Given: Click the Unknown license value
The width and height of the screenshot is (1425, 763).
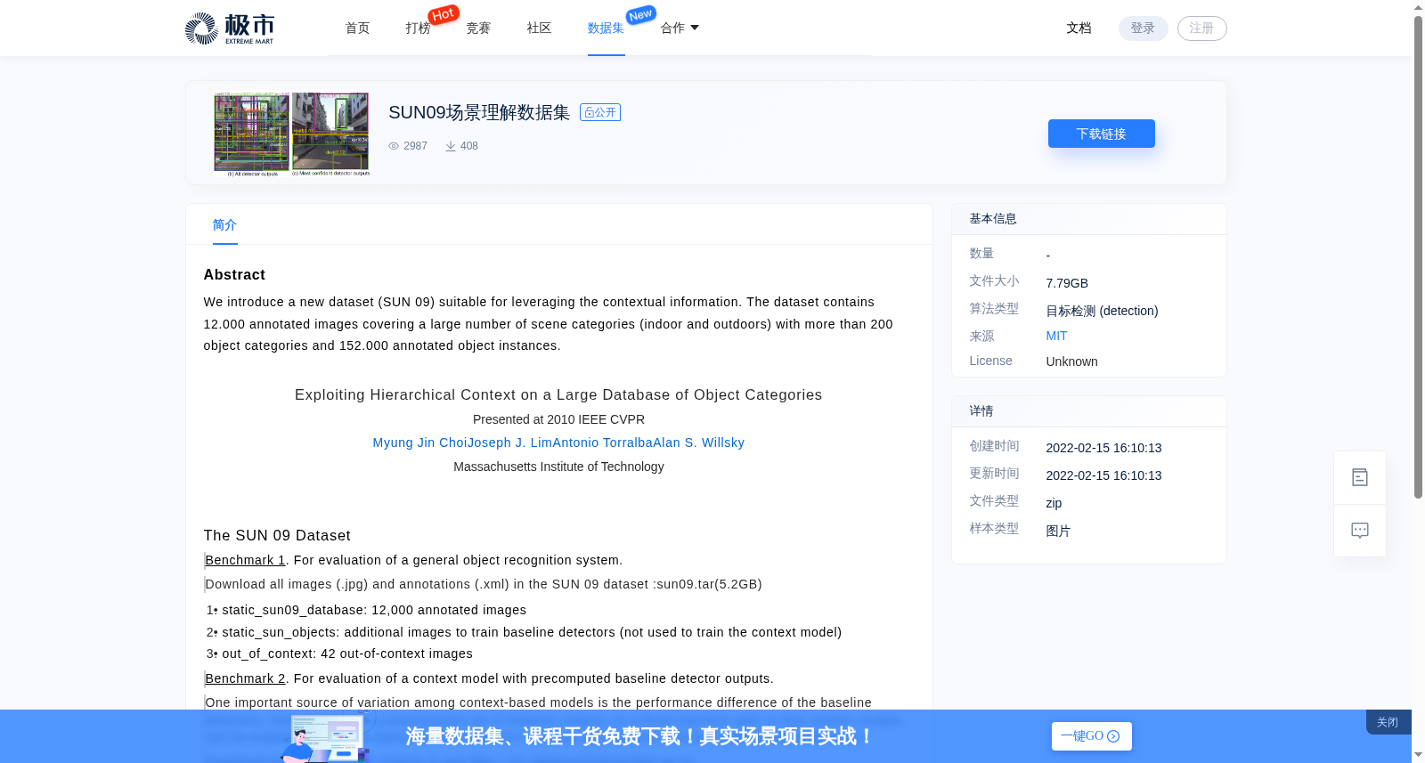Looking at the screenshot, I should pyautogui.click(x=1071, y=361).
